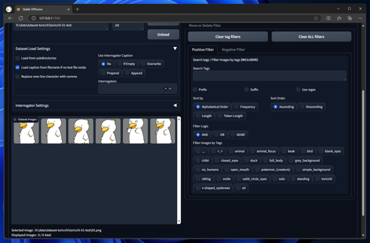370x243 pixels.
Task: Click the Unload button
Action: (x=163, y=34)
